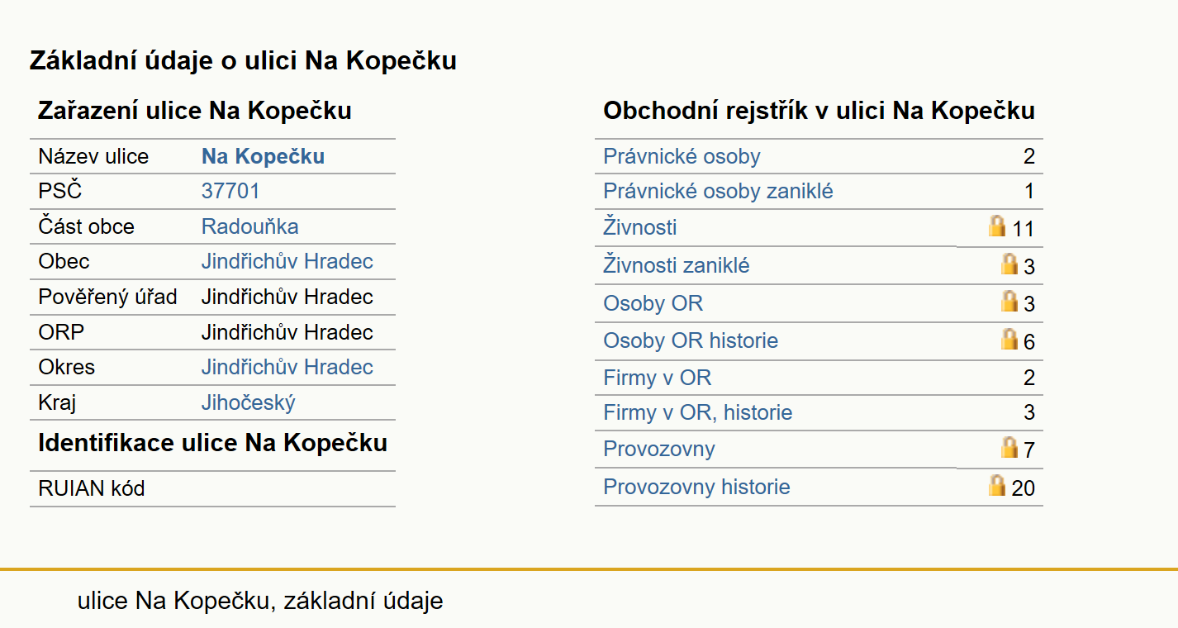This screenshot has width=1178, height=628.
Task: Open Firmy v OR, historie link
Action: 697,412
